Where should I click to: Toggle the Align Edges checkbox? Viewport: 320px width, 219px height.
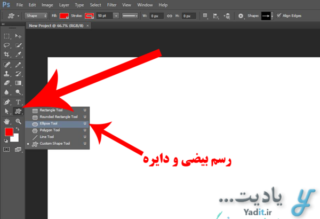point(279,15)
